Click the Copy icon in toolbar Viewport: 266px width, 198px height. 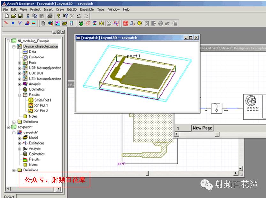tap(35, 16)
